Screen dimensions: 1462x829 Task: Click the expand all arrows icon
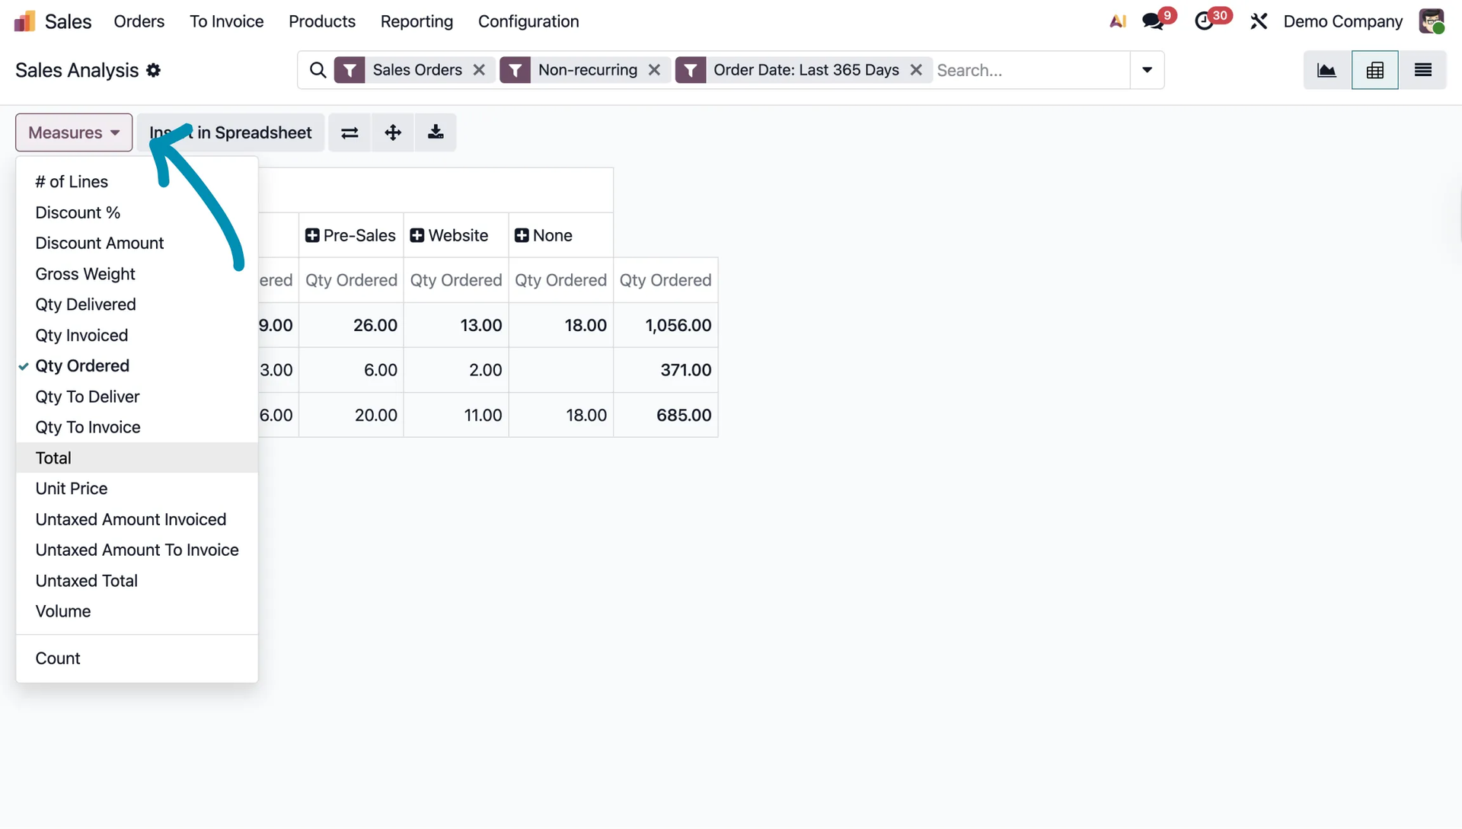pos(393,132)
